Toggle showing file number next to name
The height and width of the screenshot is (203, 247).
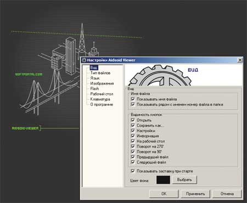(x=133, y=104)
